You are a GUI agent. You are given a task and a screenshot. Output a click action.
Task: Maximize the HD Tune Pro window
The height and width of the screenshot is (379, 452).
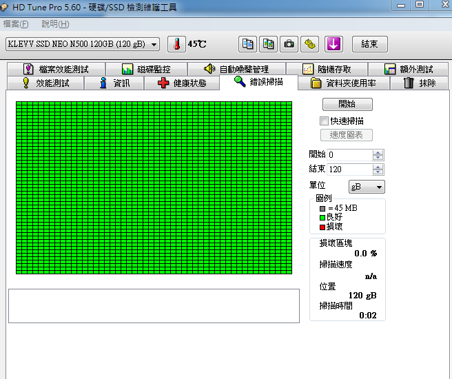(x=420, y=5)
